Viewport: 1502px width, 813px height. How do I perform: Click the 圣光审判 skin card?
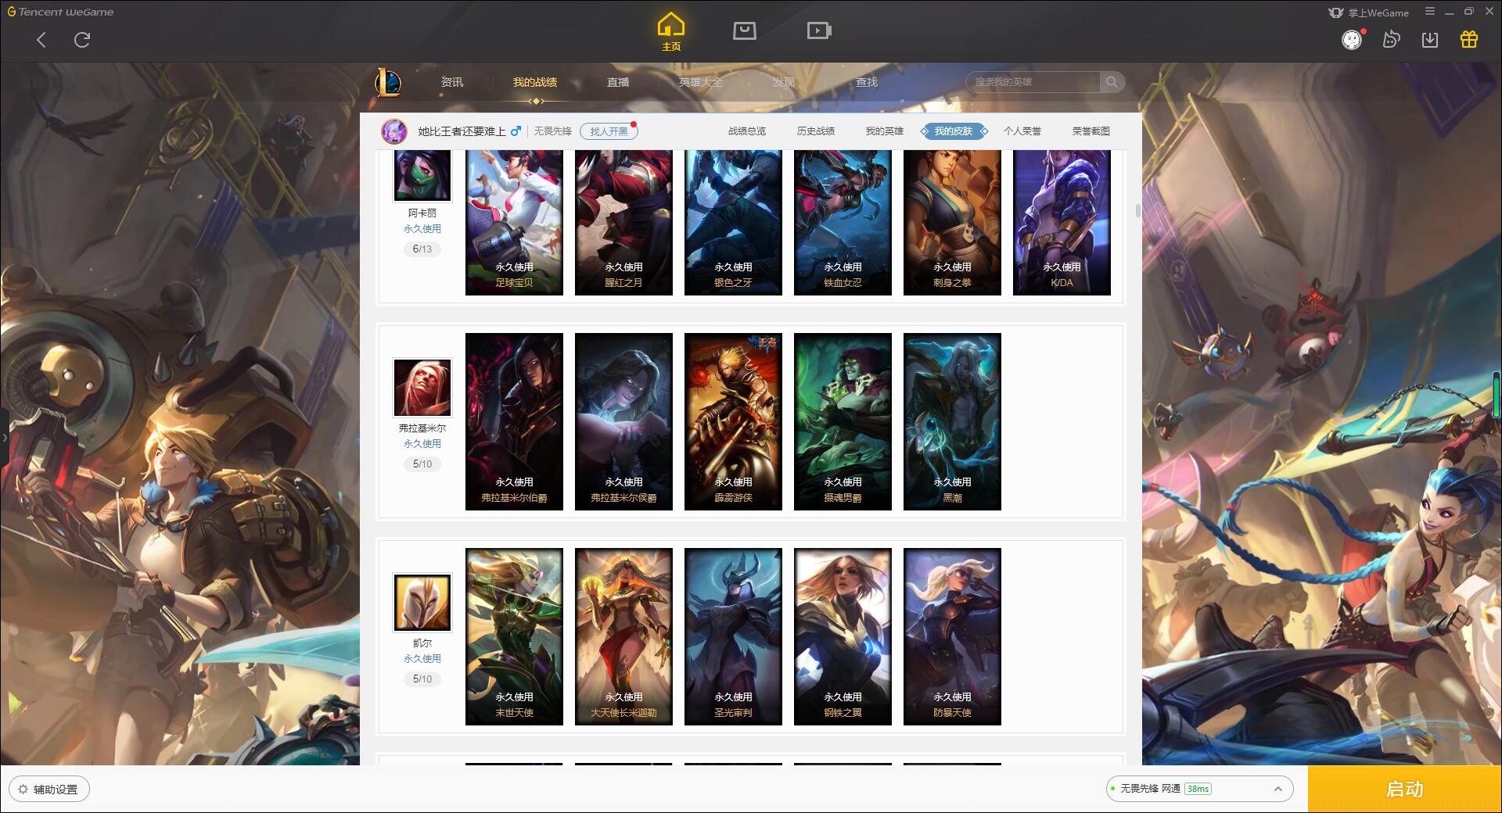coord(733,637)
